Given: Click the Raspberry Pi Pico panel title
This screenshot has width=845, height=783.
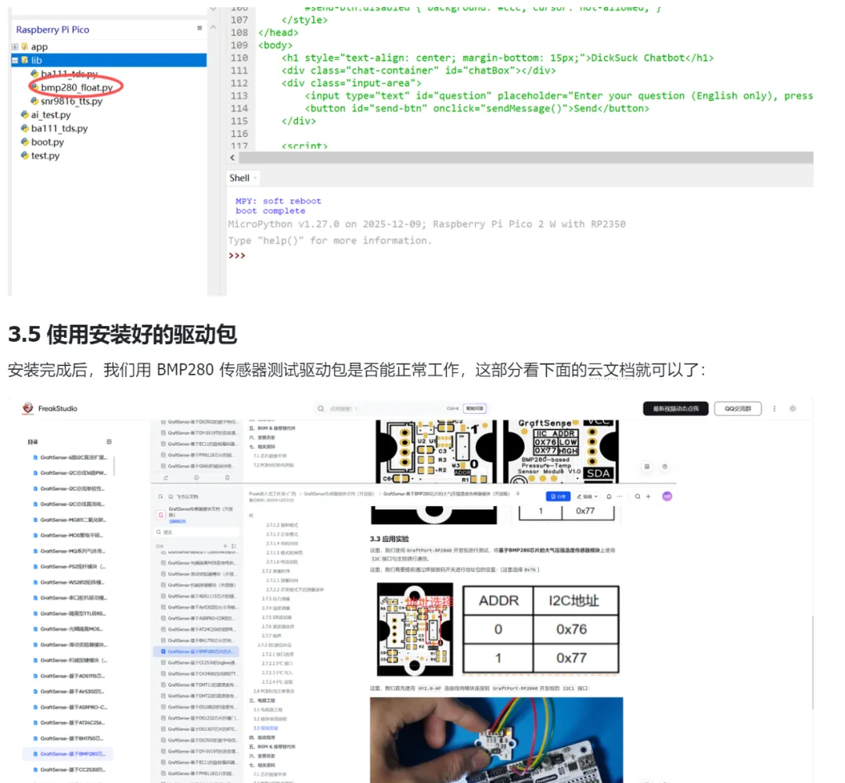Looking at the screenshot, I should [x=53, y=30].
